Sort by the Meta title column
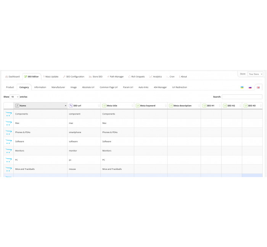 click(117, 106)
